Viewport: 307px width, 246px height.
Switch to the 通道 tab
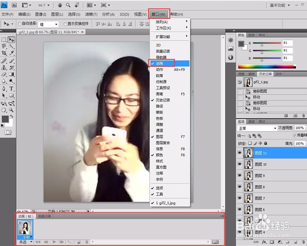[251, 122]
